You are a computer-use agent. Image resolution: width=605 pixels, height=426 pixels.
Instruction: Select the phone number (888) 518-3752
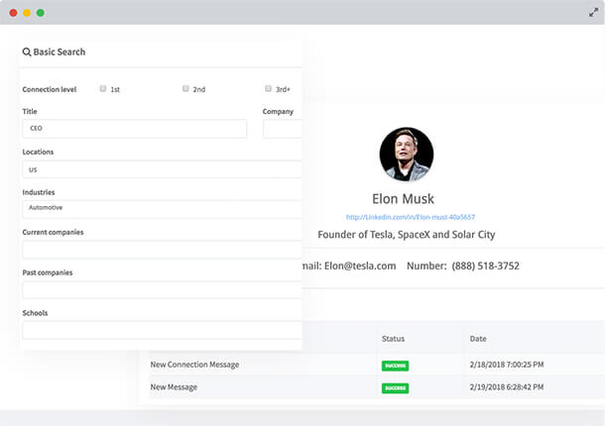(x=485, y=266)
